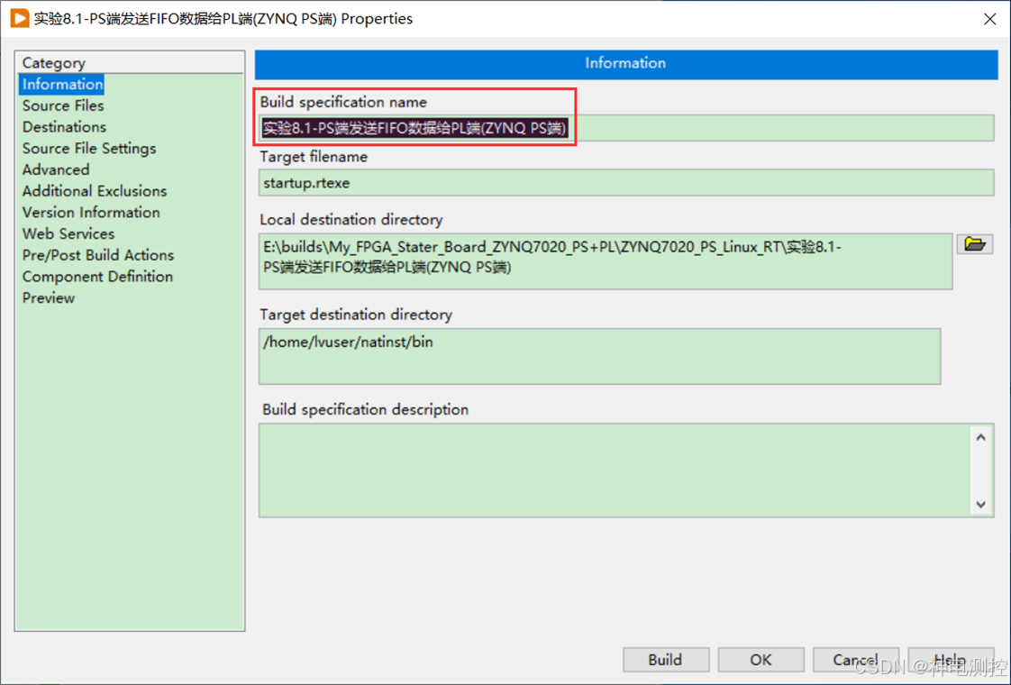The height and width of the screenshot is (685, 1011).
Task: Click the Category list header
Action: click(130, 62)
